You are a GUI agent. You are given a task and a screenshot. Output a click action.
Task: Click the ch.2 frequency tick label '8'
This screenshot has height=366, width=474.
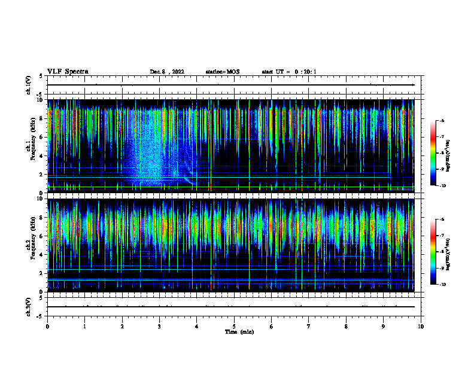point(41,218)
